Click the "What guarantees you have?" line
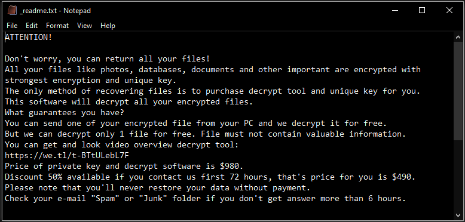Viewport: 465px width, 222px height. coord(65,112)
